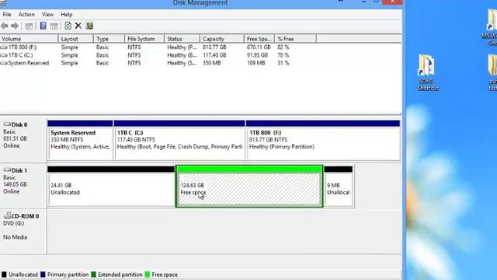Click the Show/Hide Action Pane toolbar icon
The image size is (497, 280).
[54, 26]
